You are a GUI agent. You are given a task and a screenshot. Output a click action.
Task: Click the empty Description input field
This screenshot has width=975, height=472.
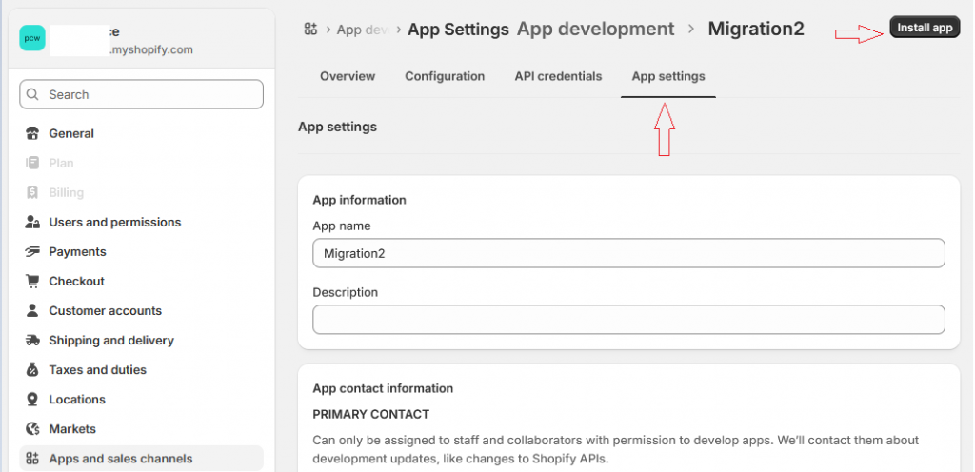628,320
